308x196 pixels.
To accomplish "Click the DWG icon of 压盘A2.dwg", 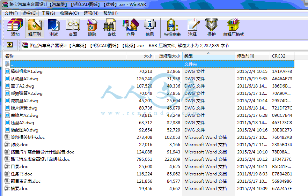I will tap(7, 122).
